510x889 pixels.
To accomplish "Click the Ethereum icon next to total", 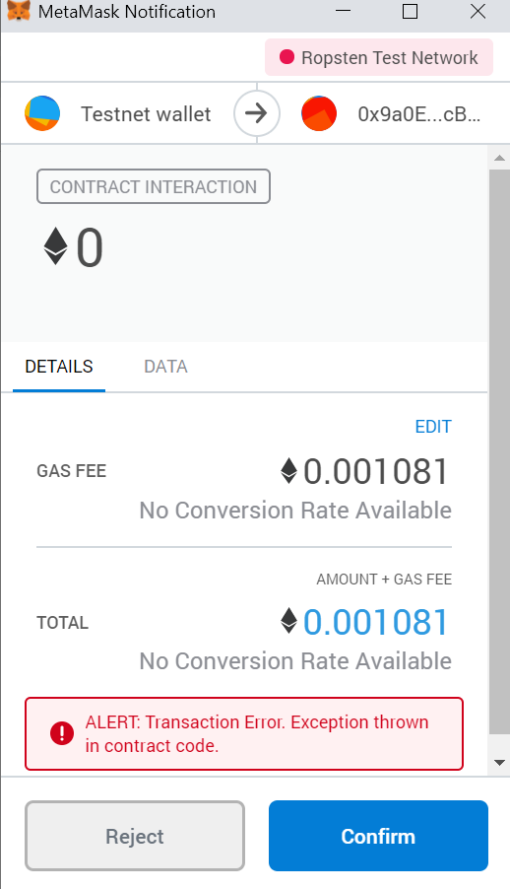I will (289, 621).
